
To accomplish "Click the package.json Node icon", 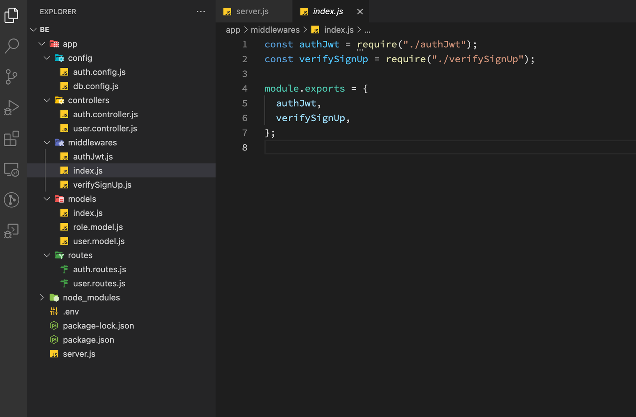I will coord(54,340).
